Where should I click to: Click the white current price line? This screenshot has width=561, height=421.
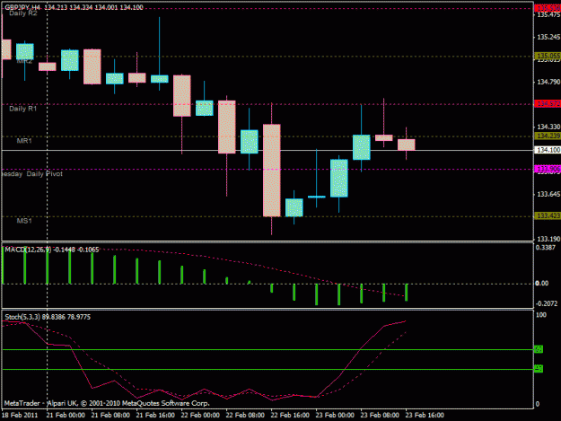[x=267, y=151]
